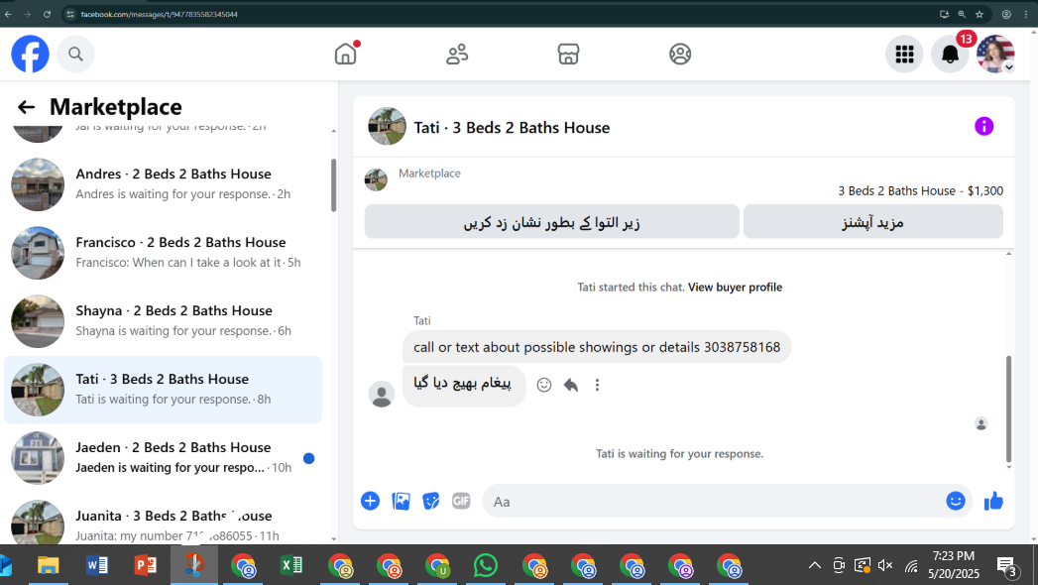Screen dimensions: 1038x585
Task: Go back from Marketplace with arrow
Action: 26,107
